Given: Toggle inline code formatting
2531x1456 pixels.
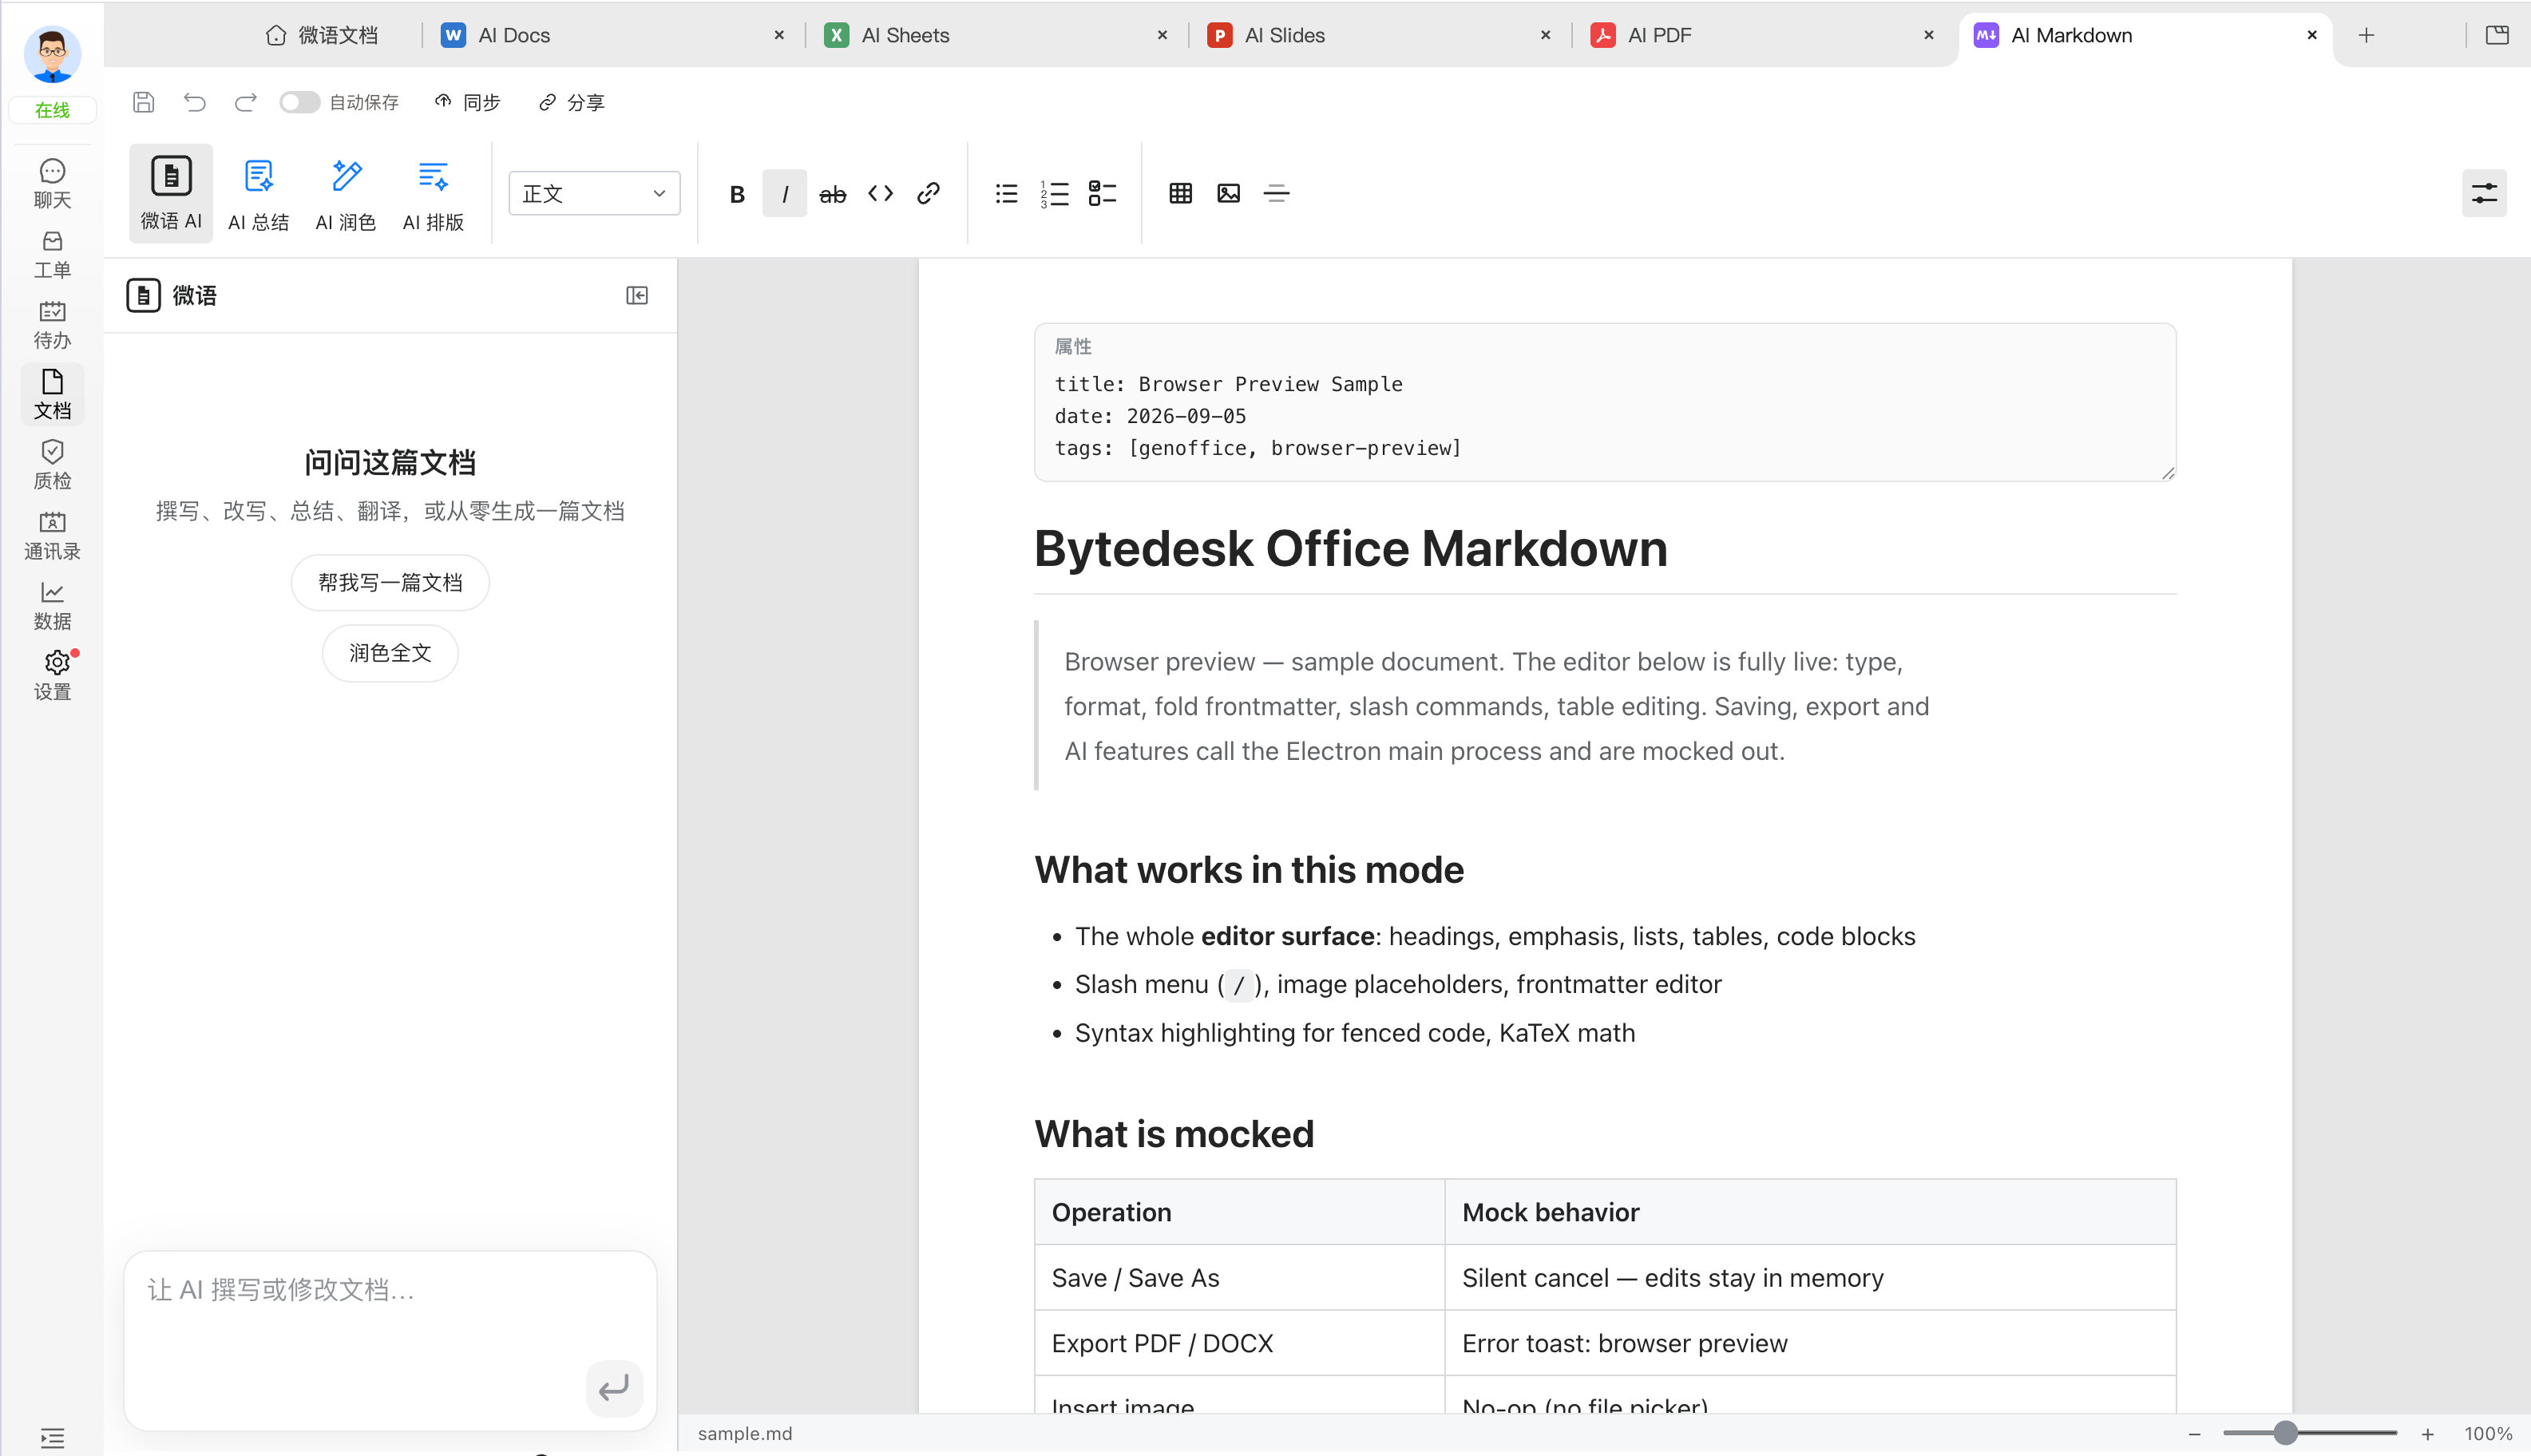Looking at the screenshot, I should [881, 193].
